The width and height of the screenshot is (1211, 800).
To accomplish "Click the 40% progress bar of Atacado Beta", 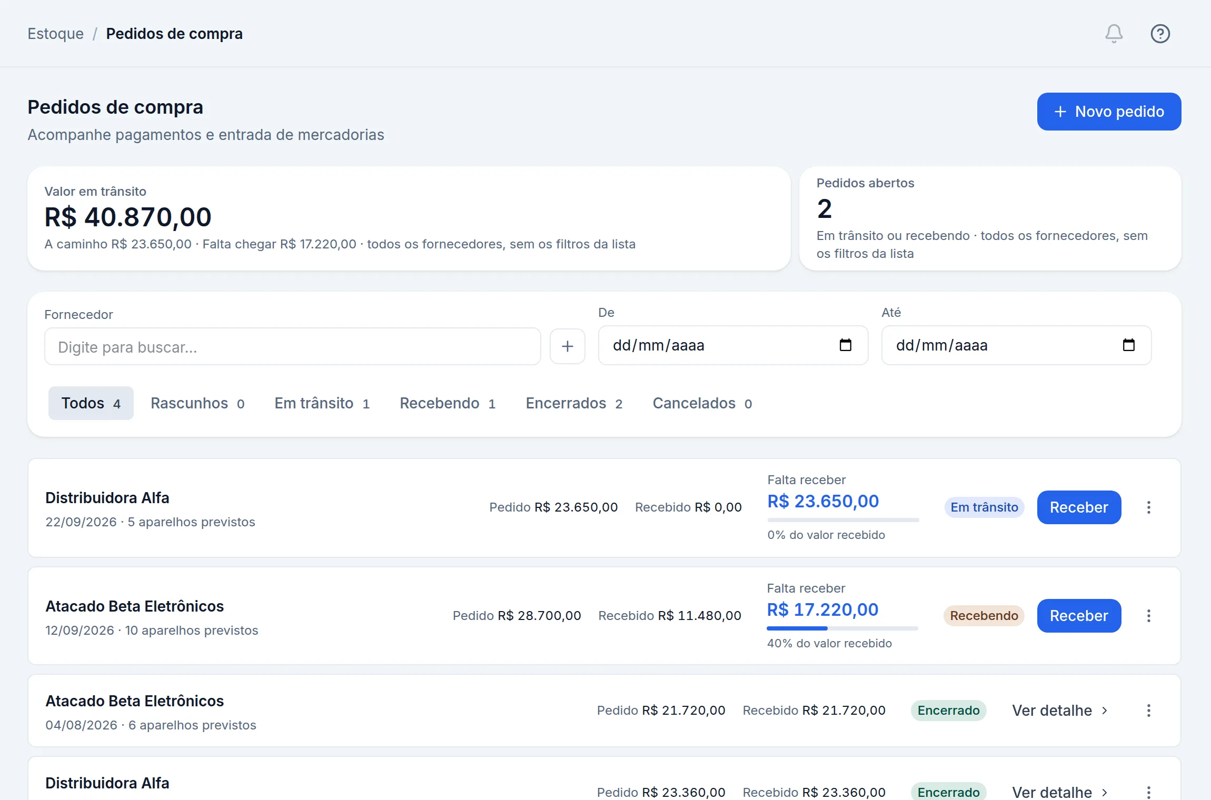I will (x=842, y=628).
